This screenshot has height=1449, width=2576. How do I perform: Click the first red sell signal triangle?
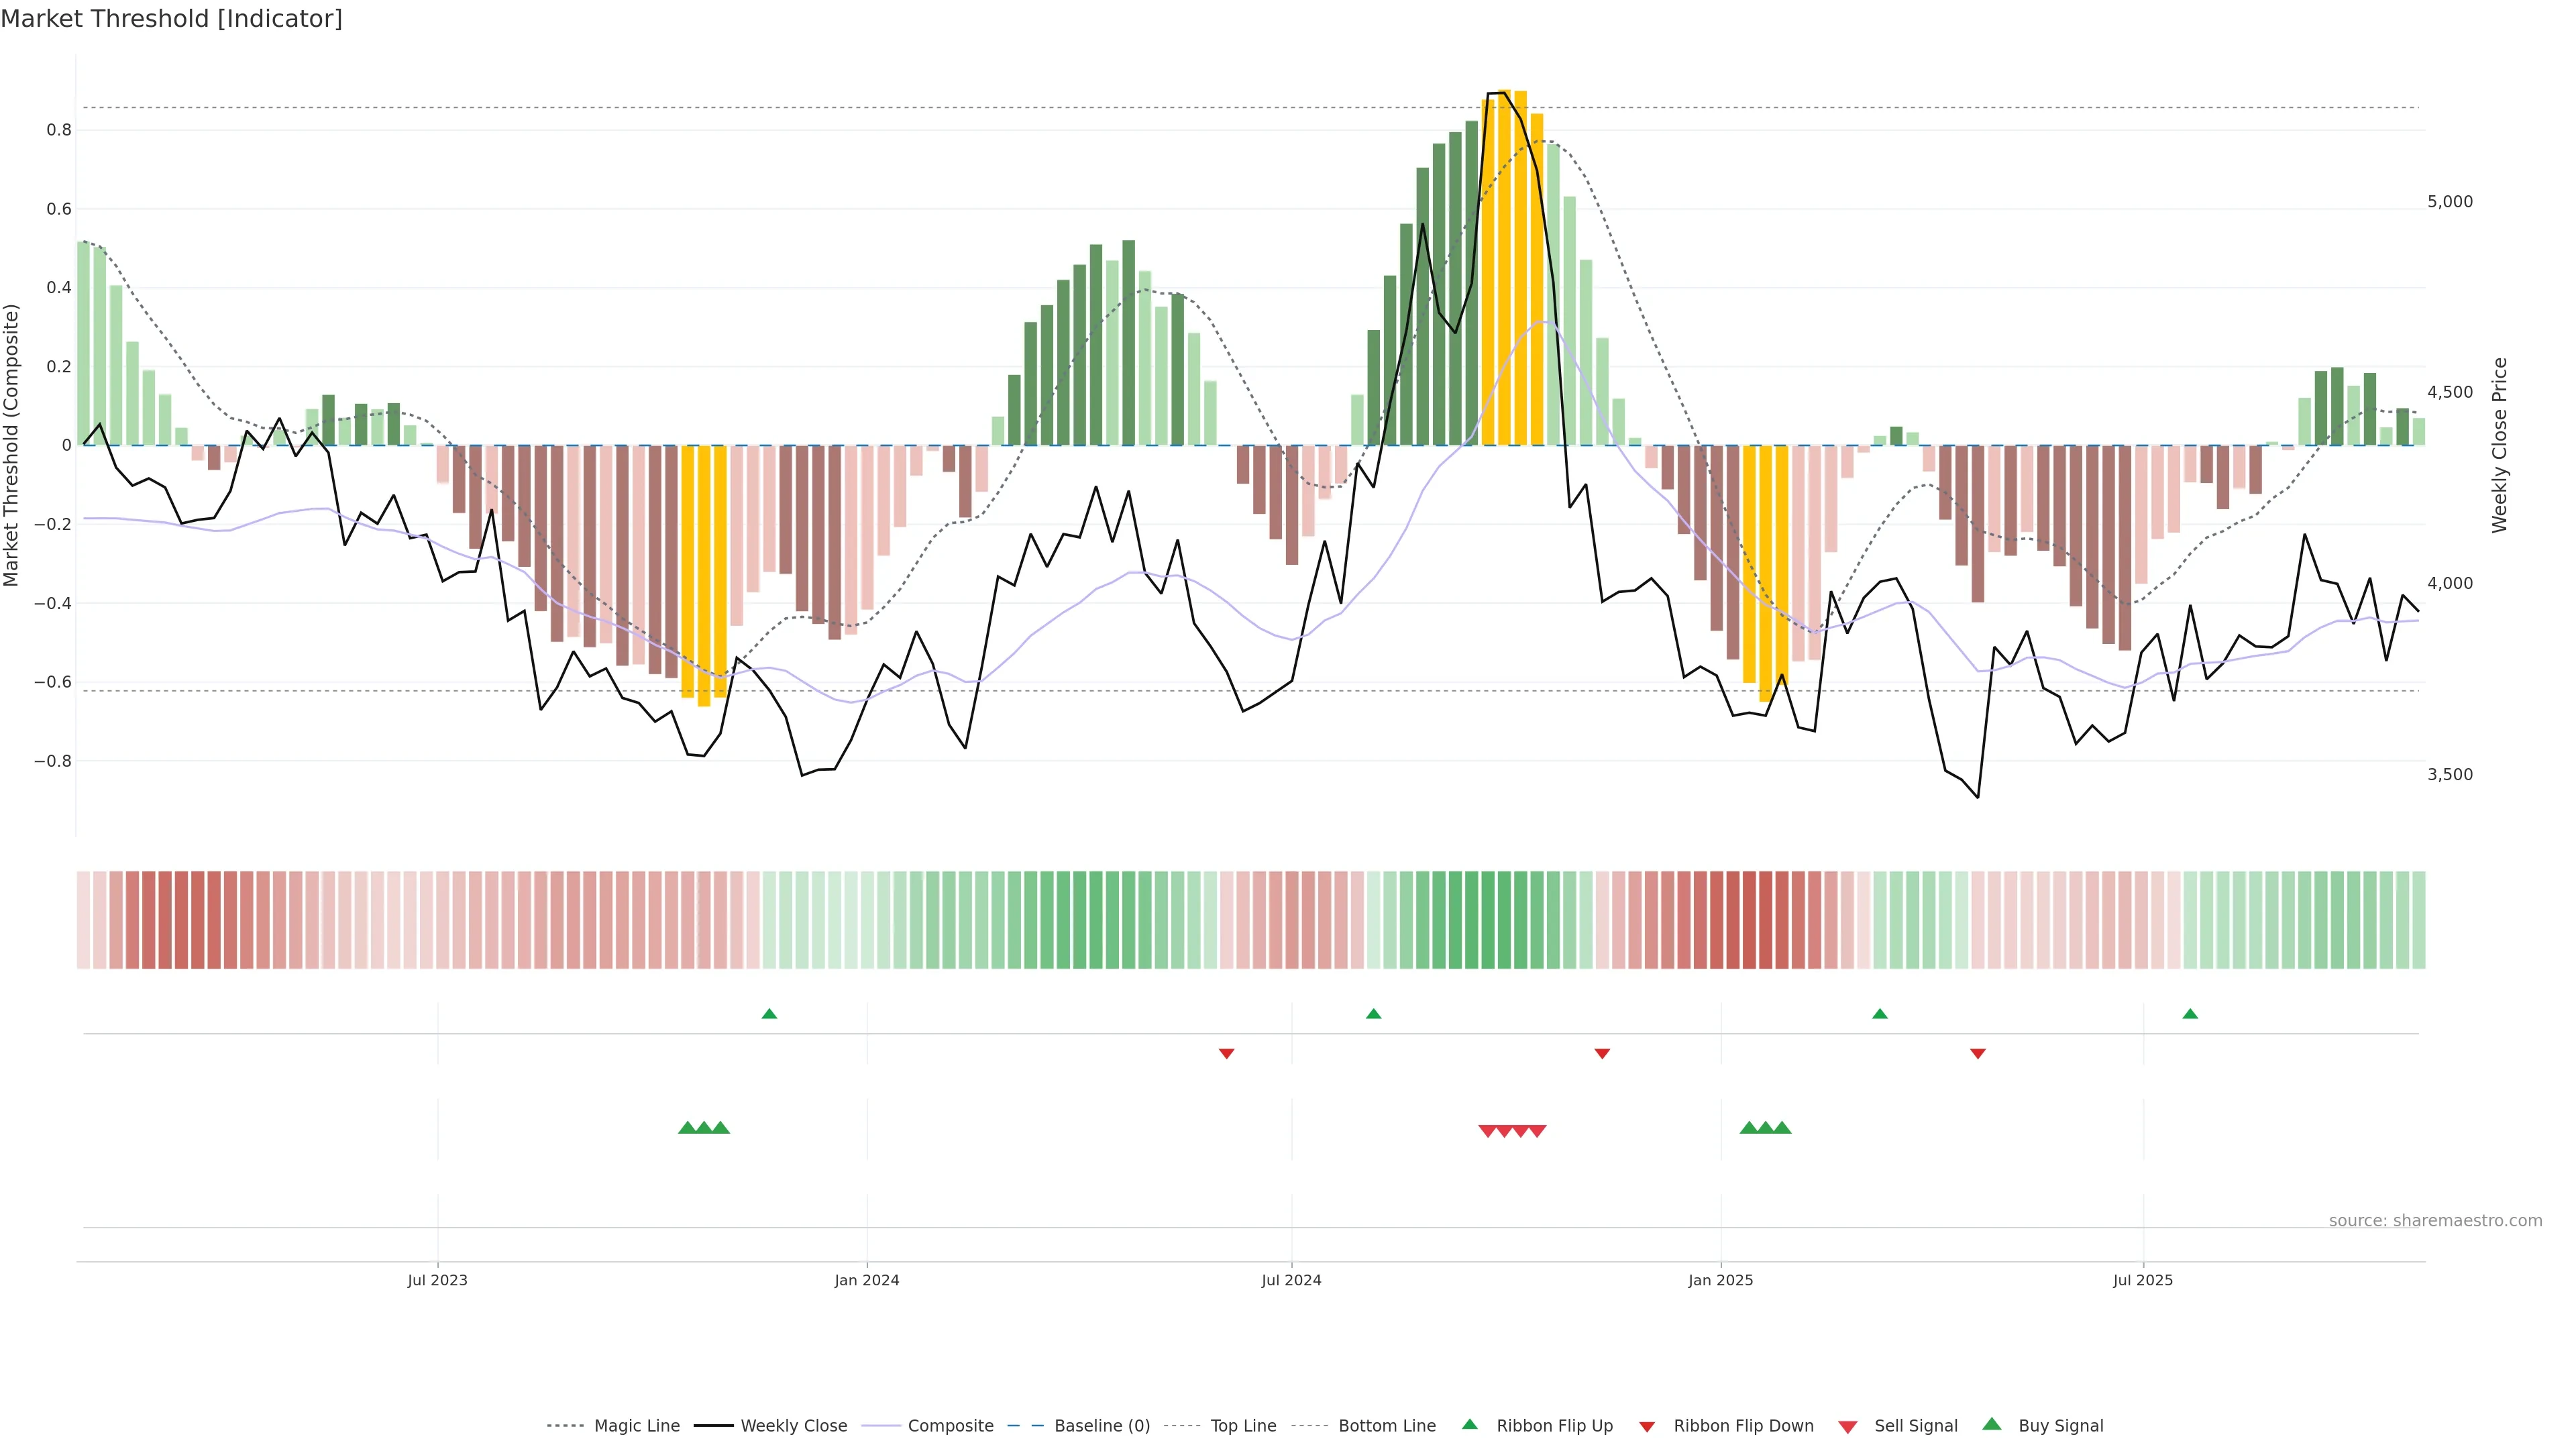point(1487,1131)
